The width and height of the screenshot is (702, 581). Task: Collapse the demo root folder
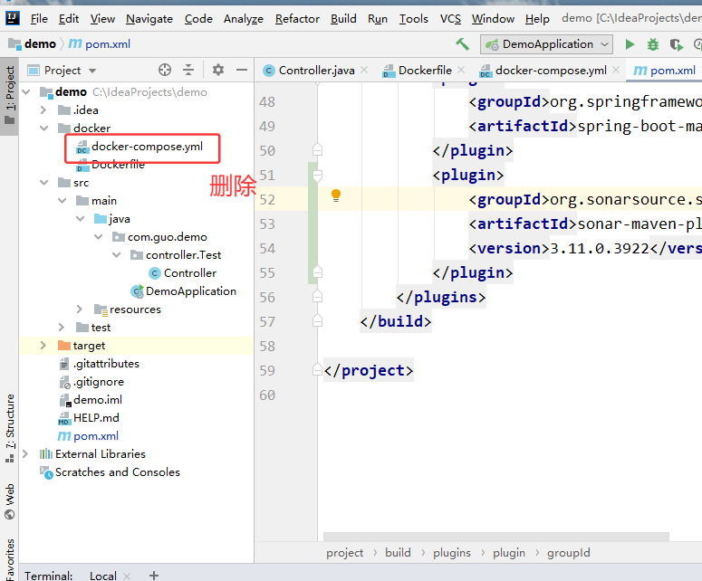(26, 92)
